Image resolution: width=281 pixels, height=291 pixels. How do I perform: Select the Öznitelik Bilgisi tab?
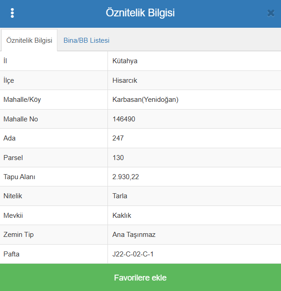[29, 40]
